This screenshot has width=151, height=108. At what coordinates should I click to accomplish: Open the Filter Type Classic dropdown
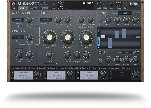46,20
